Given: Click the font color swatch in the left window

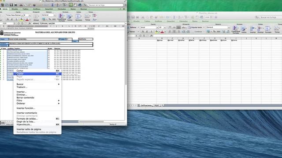Looking at the screenshot, I should [x=27, y=19].
